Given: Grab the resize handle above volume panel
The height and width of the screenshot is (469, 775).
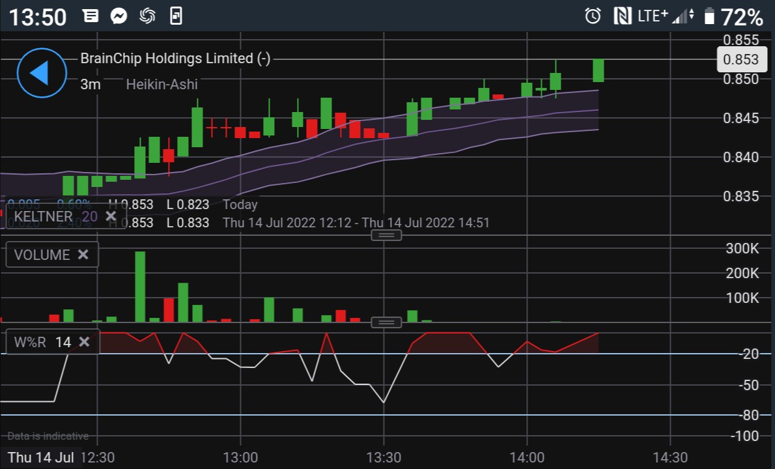Looking at the screenshot, I should pyautogui.click(x=386, y=235).
